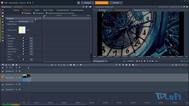Image resolution: width=189 pixels, height=106 pixels.
Task: Jump to start of preview
Action: click(x=137, y=61)
